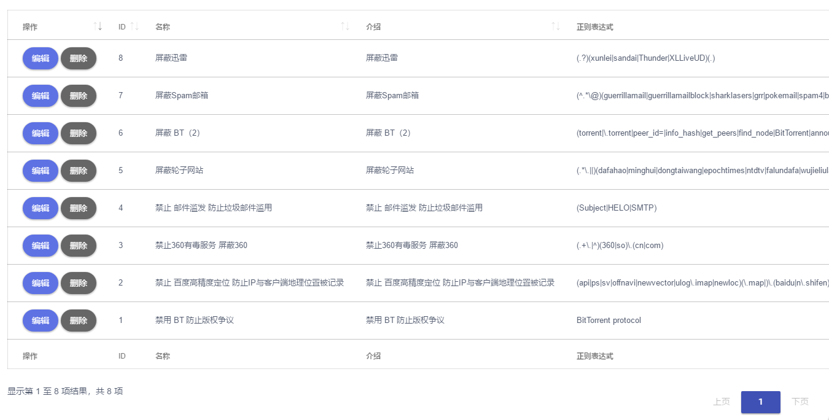Edit the 屏蔽轮子网站 rule
The image size is (829, 420).
(41, 171)
